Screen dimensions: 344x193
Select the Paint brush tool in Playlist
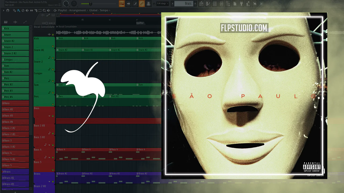(x=19, y=10)
